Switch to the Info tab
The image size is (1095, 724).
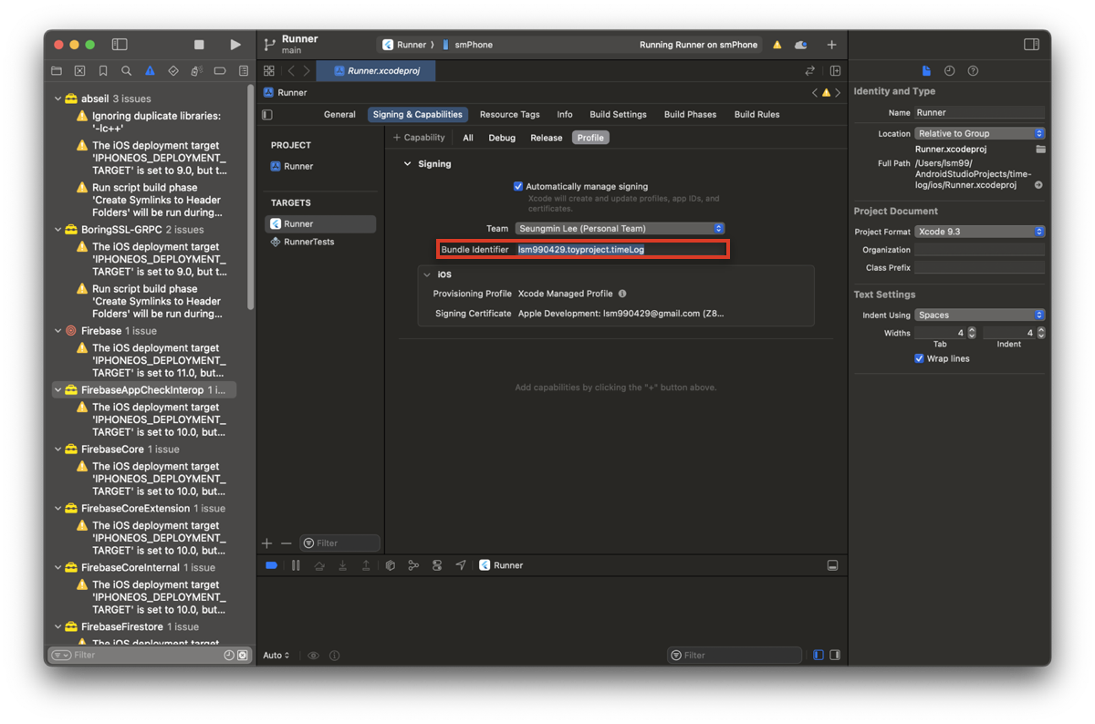(x=565, y=115)
